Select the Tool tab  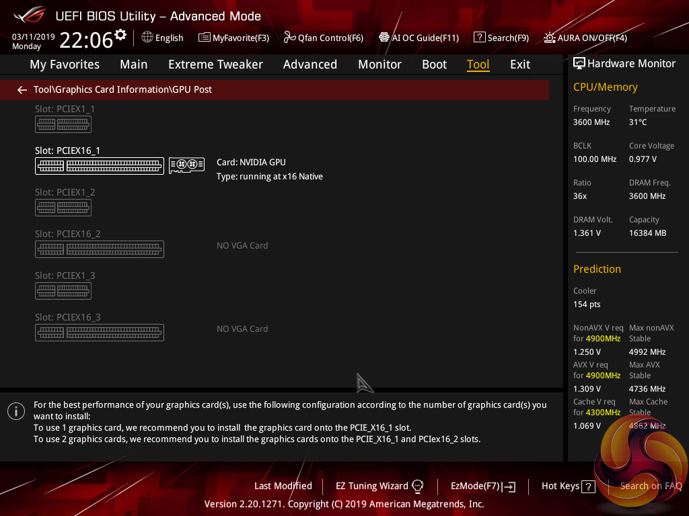[478, 64]
